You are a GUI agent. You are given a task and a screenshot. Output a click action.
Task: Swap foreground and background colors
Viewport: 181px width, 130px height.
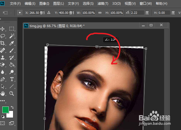coord(12,107)
